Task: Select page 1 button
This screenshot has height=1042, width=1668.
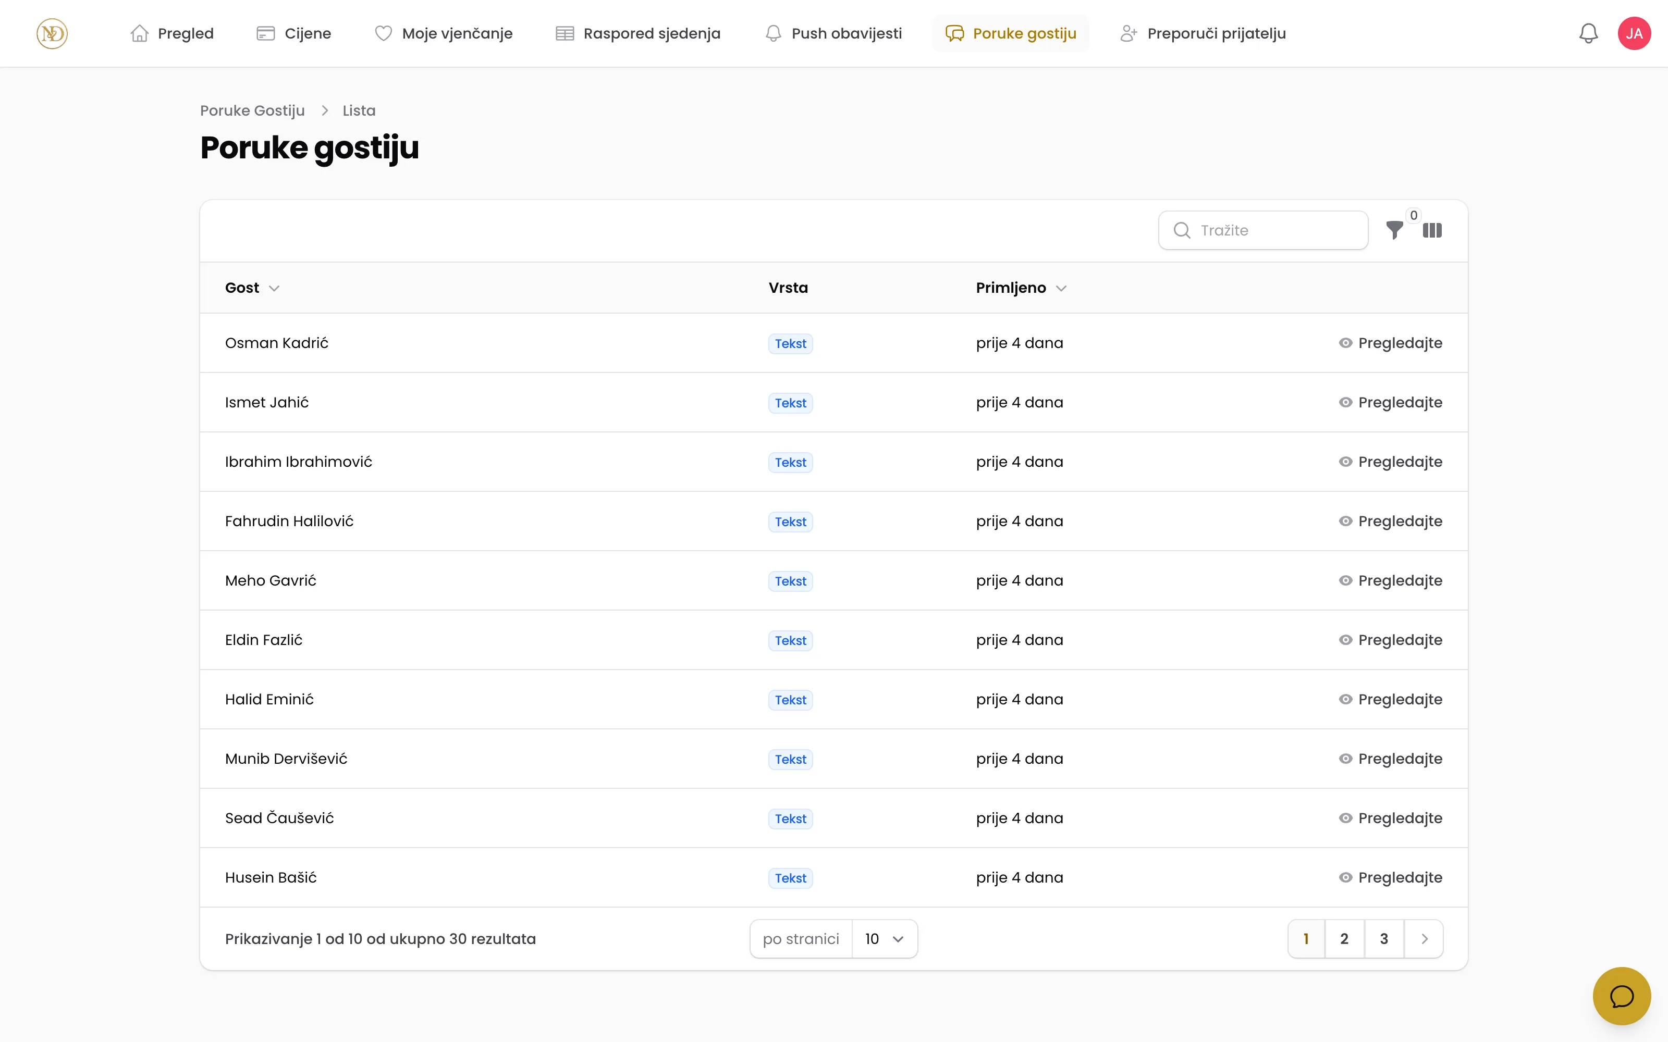Action: (x=1305, y=939)
